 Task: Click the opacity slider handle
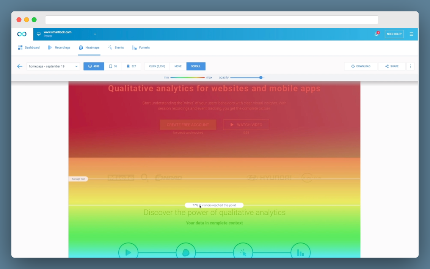tap(261, 78)
